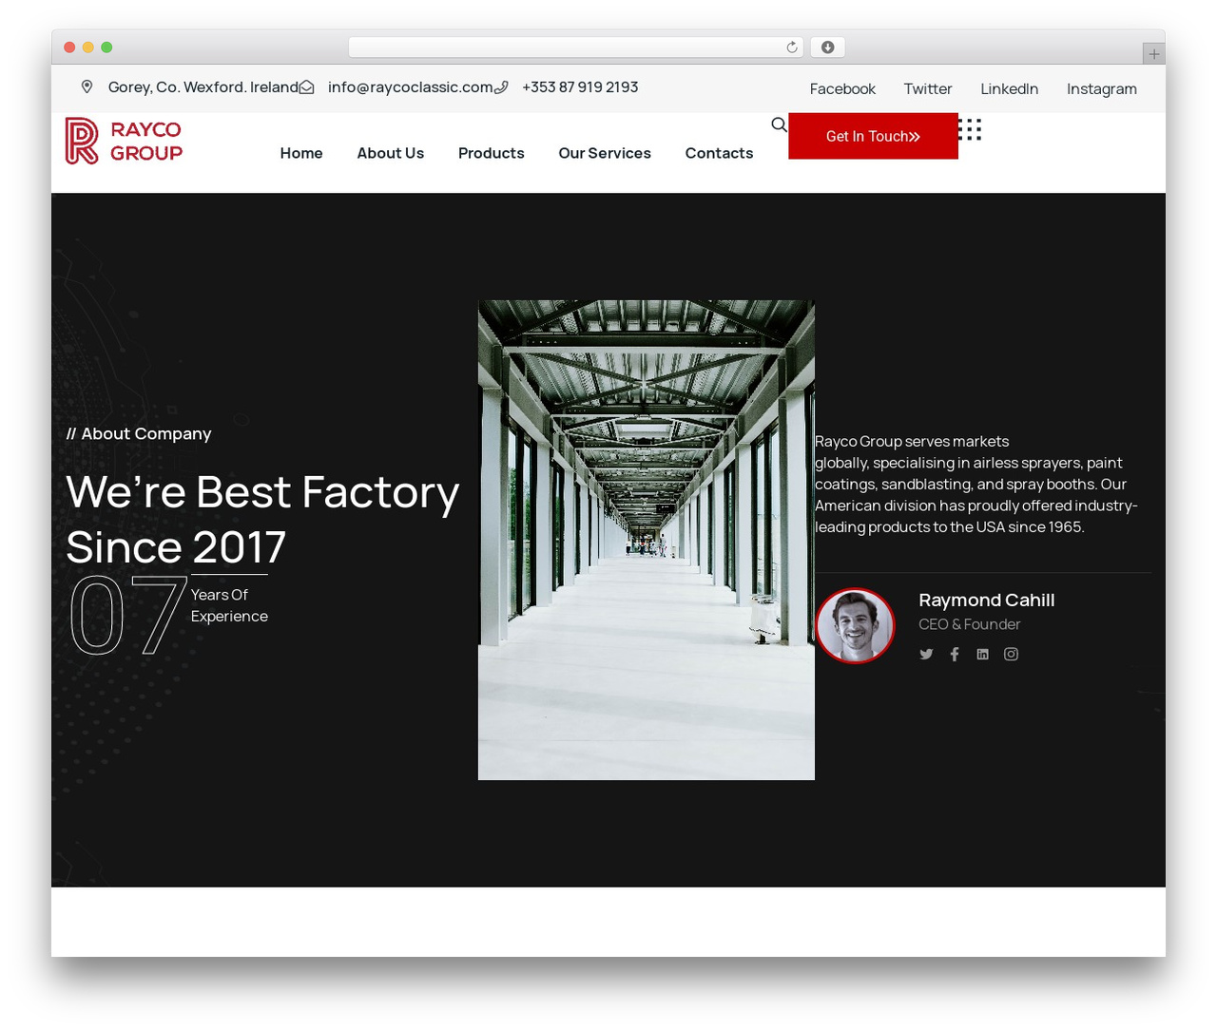Visit the LinkedIn link in top bar

(x=1009, y=88)
